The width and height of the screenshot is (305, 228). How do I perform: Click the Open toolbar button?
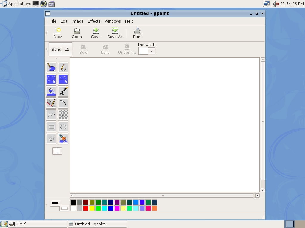(x=77, y=33)
